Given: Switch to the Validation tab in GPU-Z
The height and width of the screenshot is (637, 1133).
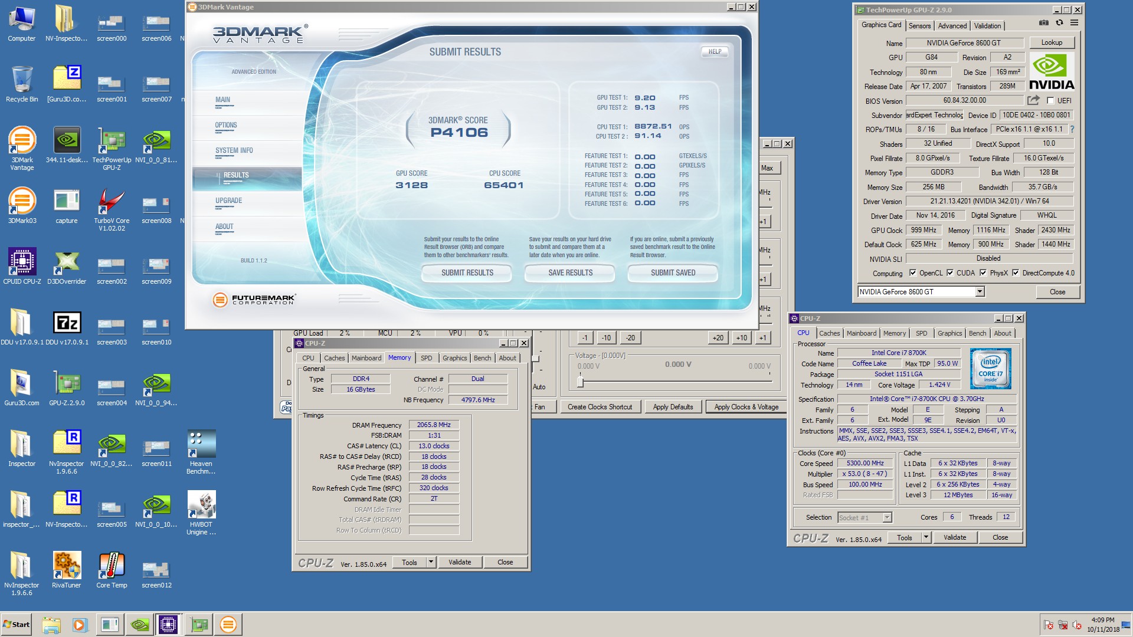Looking at the screenshot, I should (987, 25).
